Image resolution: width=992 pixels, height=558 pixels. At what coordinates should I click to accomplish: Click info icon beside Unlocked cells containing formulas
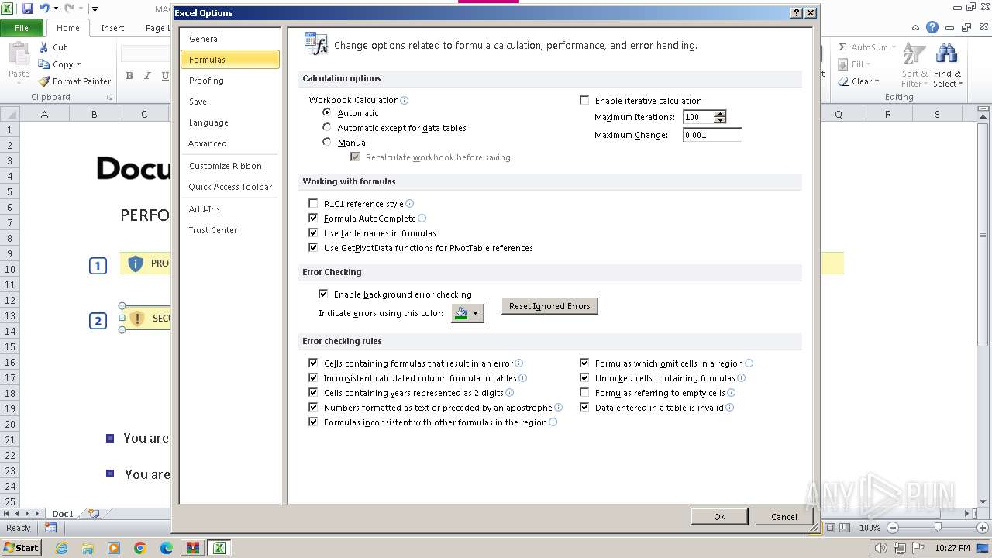coord(741,378)
